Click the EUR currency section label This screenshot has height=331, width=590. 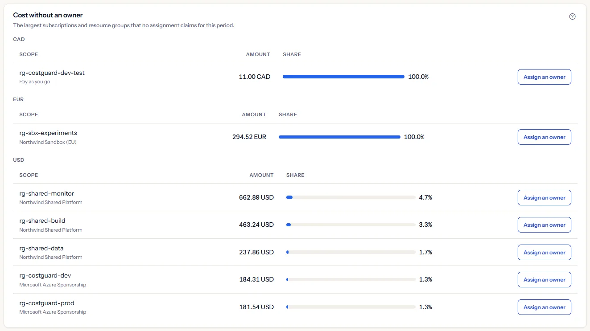(x=18, y=99)
